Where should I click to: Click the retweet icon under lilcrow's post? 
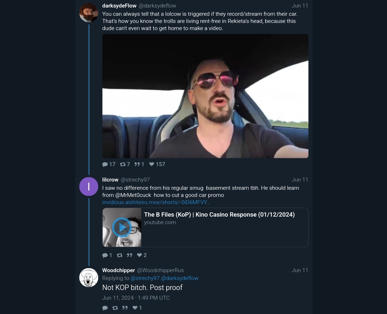coord(119,255)
